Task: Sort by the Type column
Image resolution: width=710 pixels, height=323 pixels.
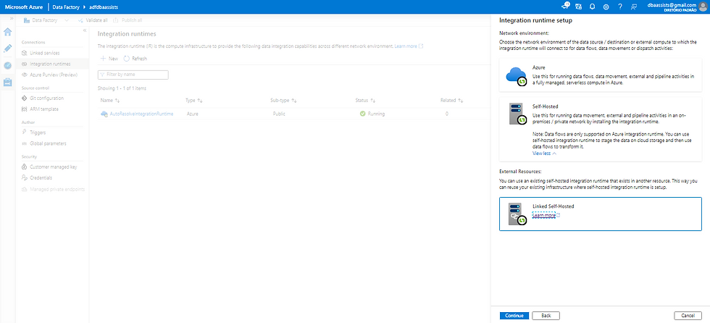Action: click(x=194, y=101)
